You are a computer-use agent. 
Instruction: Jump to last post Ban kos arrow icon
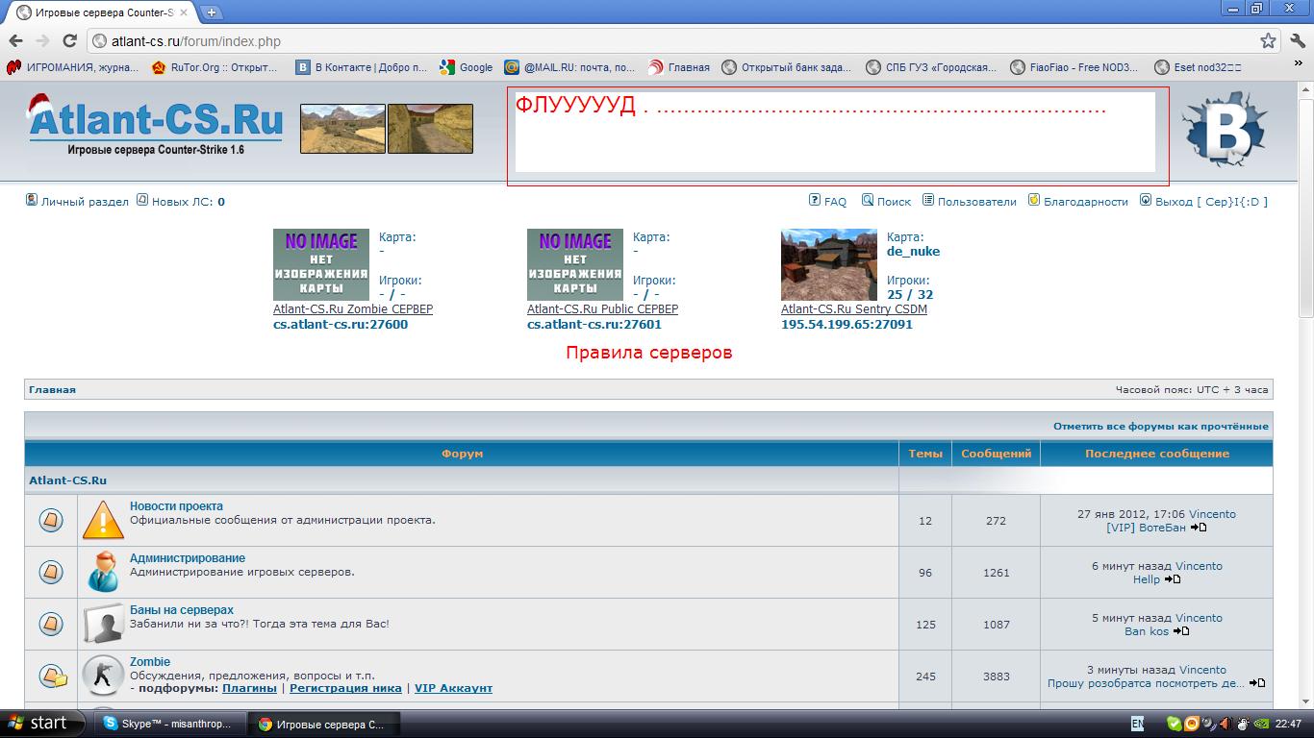pos(1181,631)
